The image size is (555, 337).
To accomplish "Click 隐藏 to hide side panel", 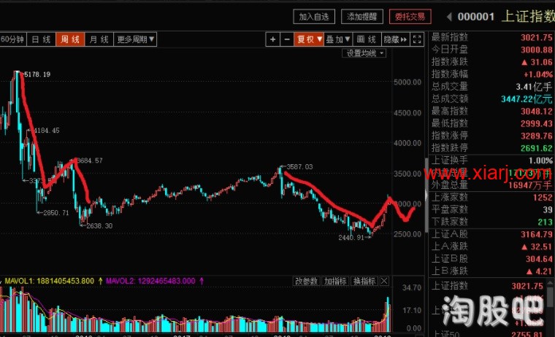I will [395, 39].
